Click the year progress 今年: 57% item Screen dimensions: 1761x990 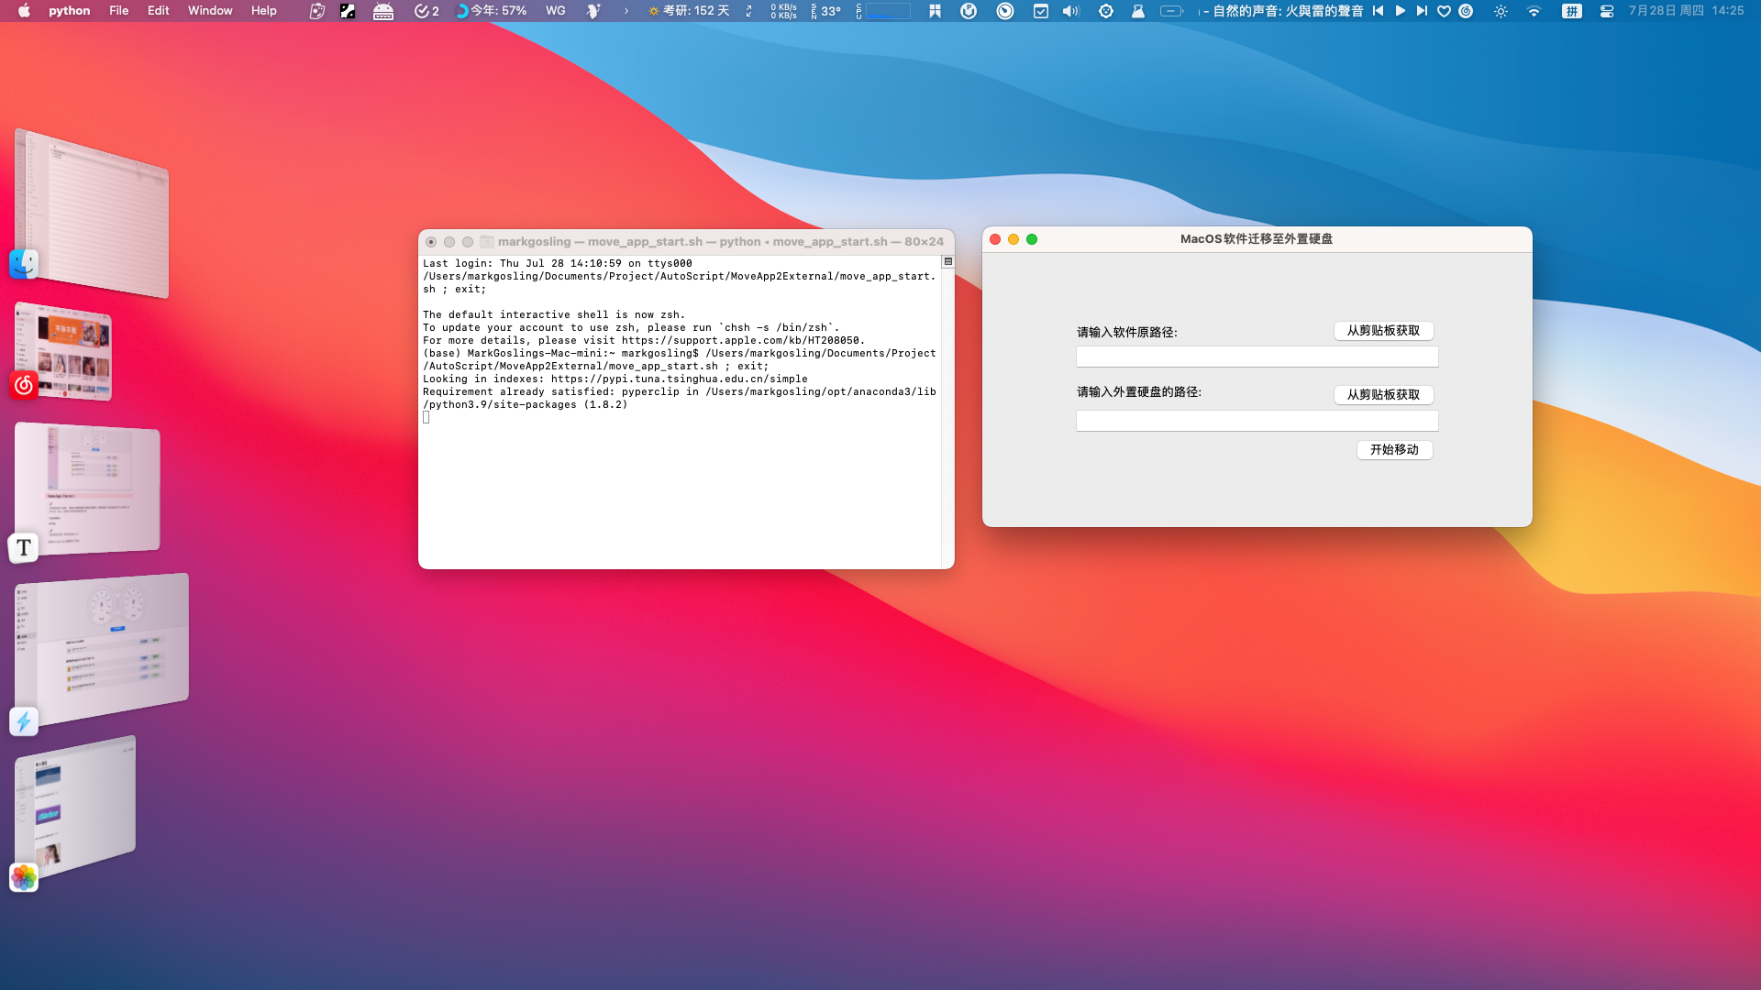(x=491, y=11)
